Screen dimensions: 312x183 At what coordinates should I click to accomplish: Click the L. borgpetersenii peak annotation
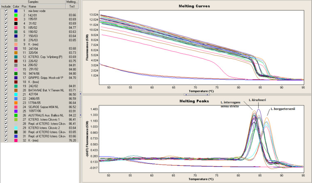click(x=283, y=109)
